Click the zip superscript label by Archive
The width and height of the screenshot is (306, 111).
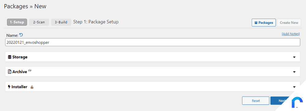(30, 70)
